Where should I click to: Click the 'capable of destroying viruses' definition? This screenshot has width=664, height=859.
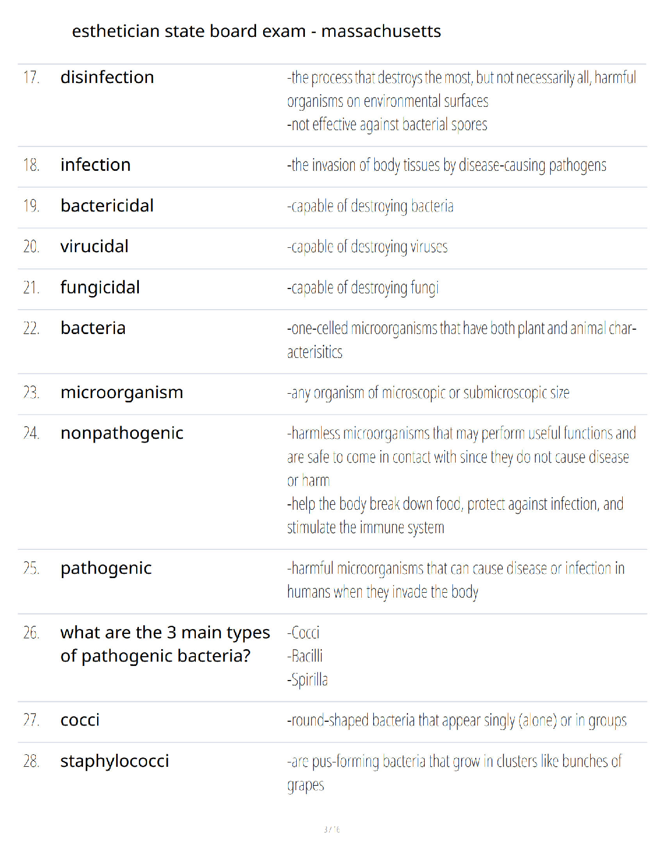[367, 247]
